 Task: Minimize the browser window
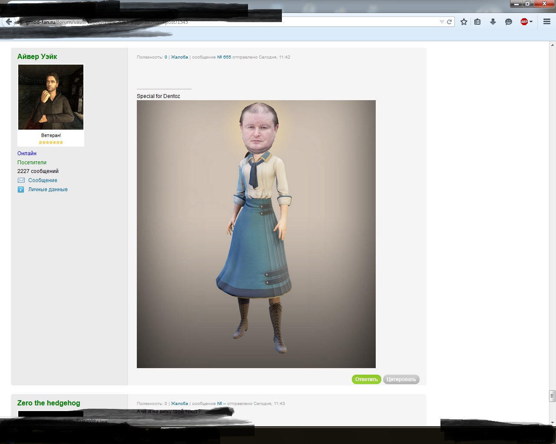[x=516, y=4]
